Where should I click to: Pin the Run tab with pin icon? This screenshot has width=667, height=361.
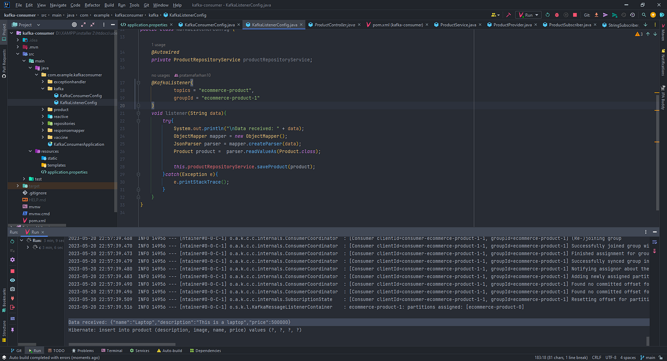(x=12, y=330)
